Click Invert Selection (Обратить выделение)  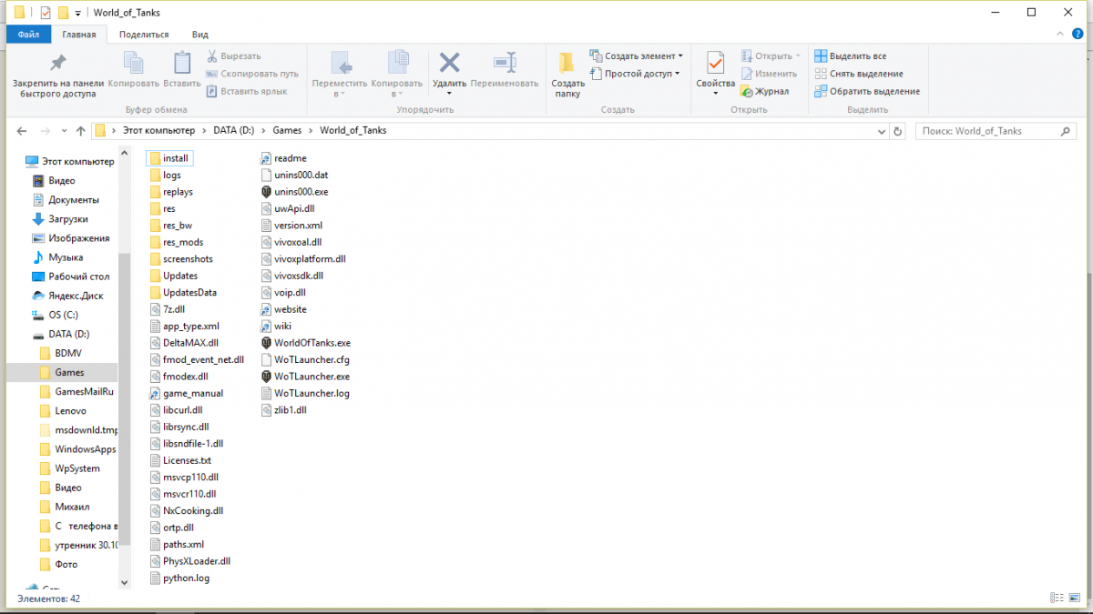coord(866,91)
